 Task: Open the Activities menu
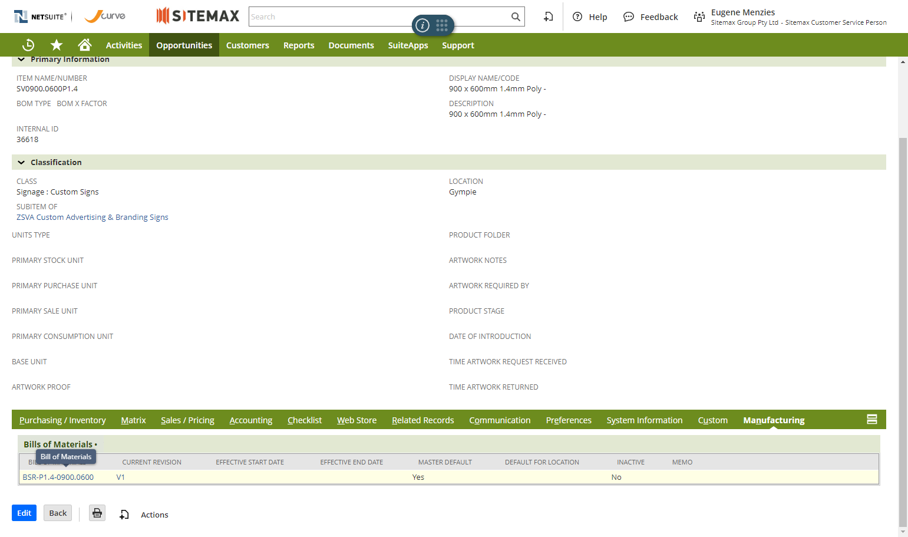[x=124, y=45]
